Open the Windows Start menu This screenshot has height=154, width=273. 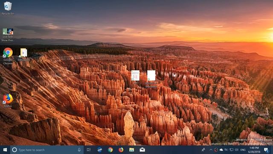(x=5, y=150)
